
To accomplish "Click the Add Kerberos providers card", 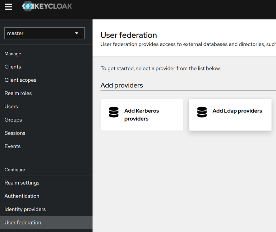I will click(142, 115).
